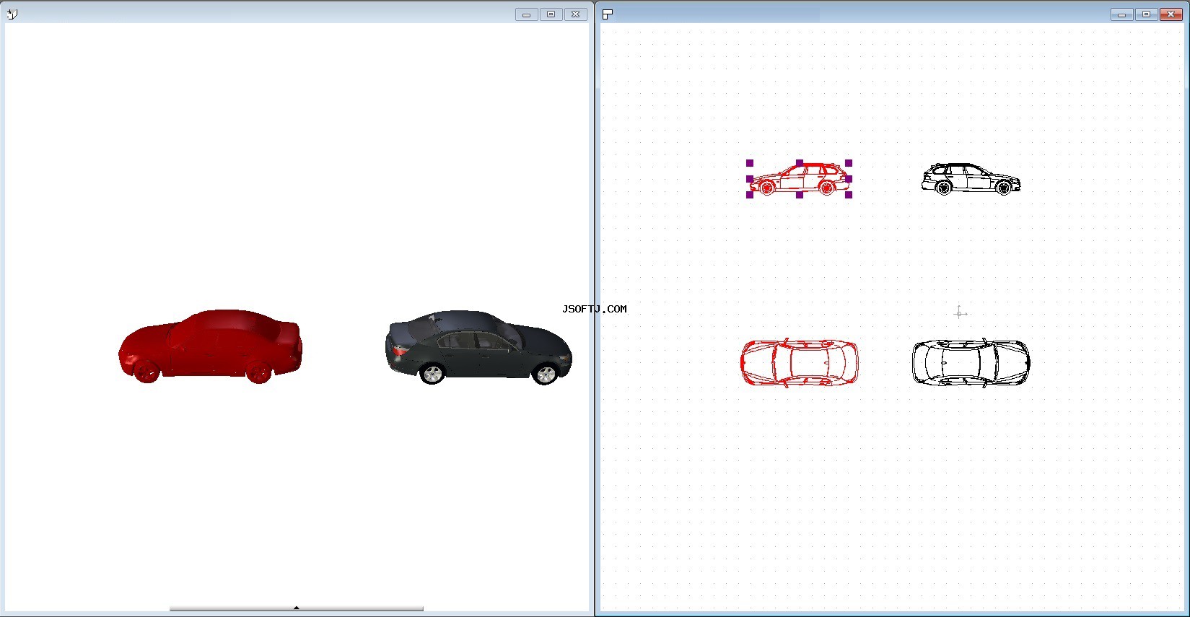Grab top-left purple handle of red car
The image size is (1190, 617).
tap(750, 163)
